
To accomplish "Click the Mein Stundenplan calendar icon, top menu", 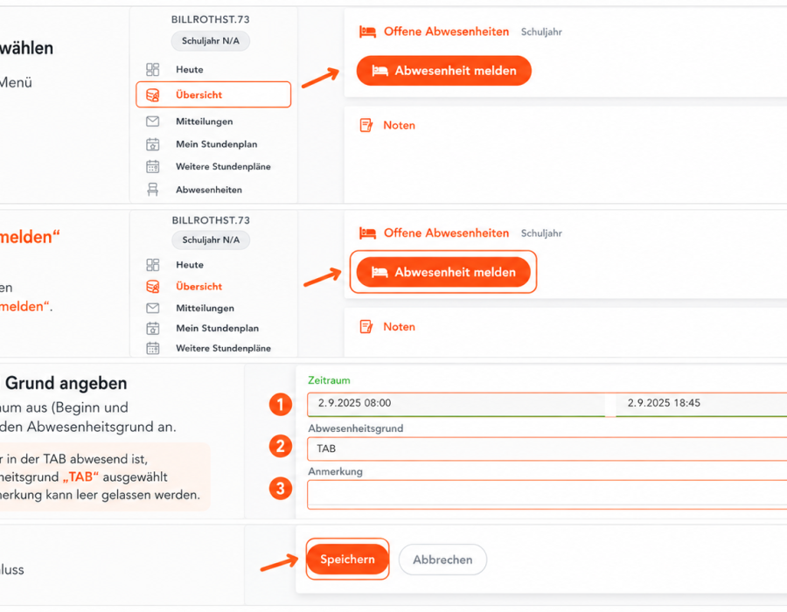I will point(152,144).
